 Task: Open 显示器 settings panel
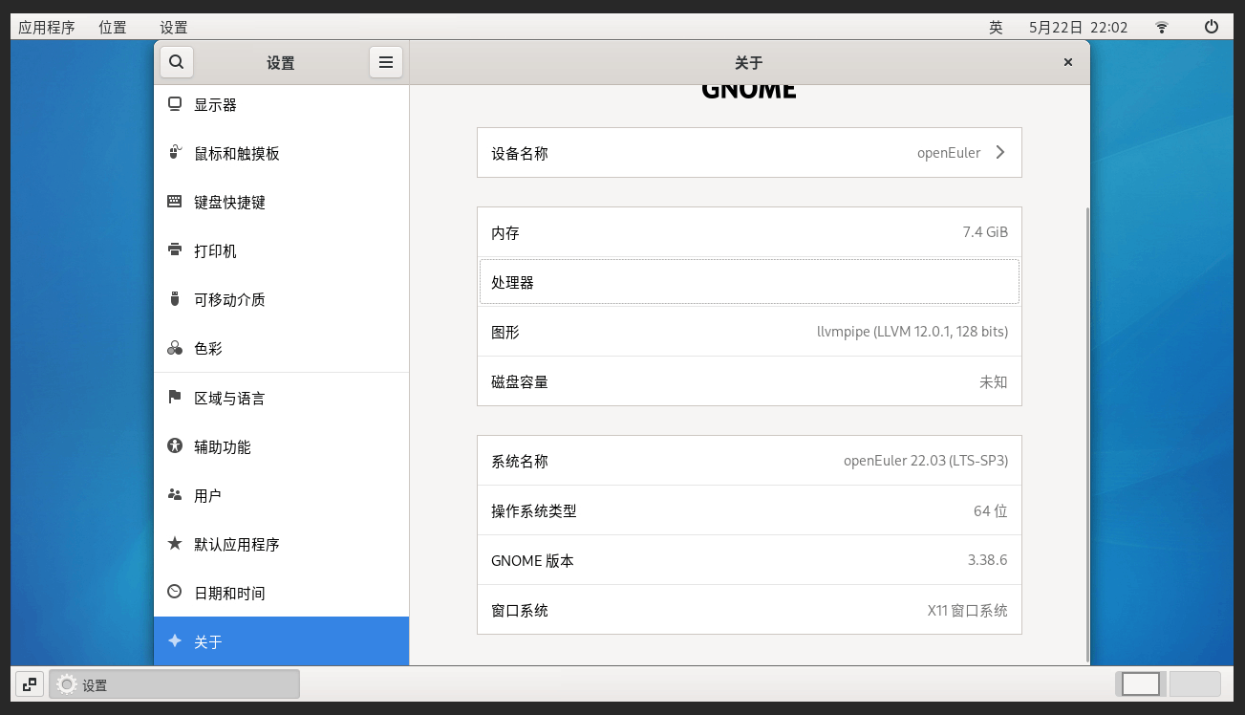[x=281, y=104]
